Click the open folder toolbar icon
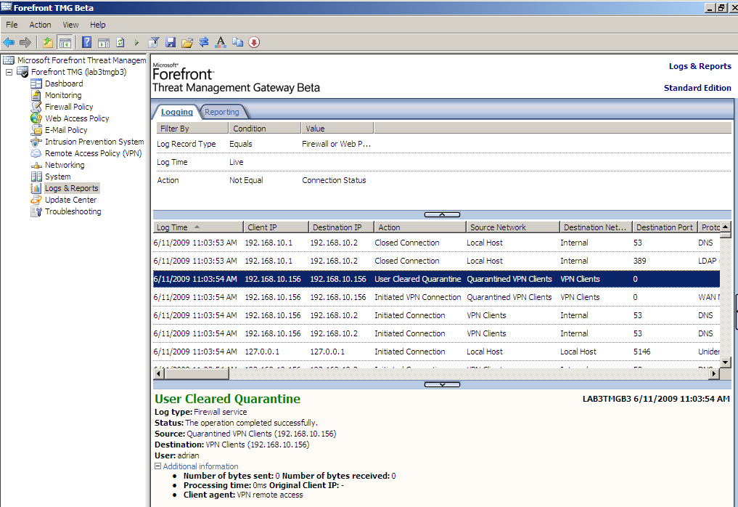Screen dimensions: 738x507 point(187,42)
